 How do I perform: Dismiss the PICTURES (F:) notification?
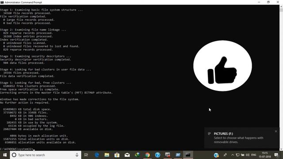point(276,131)
